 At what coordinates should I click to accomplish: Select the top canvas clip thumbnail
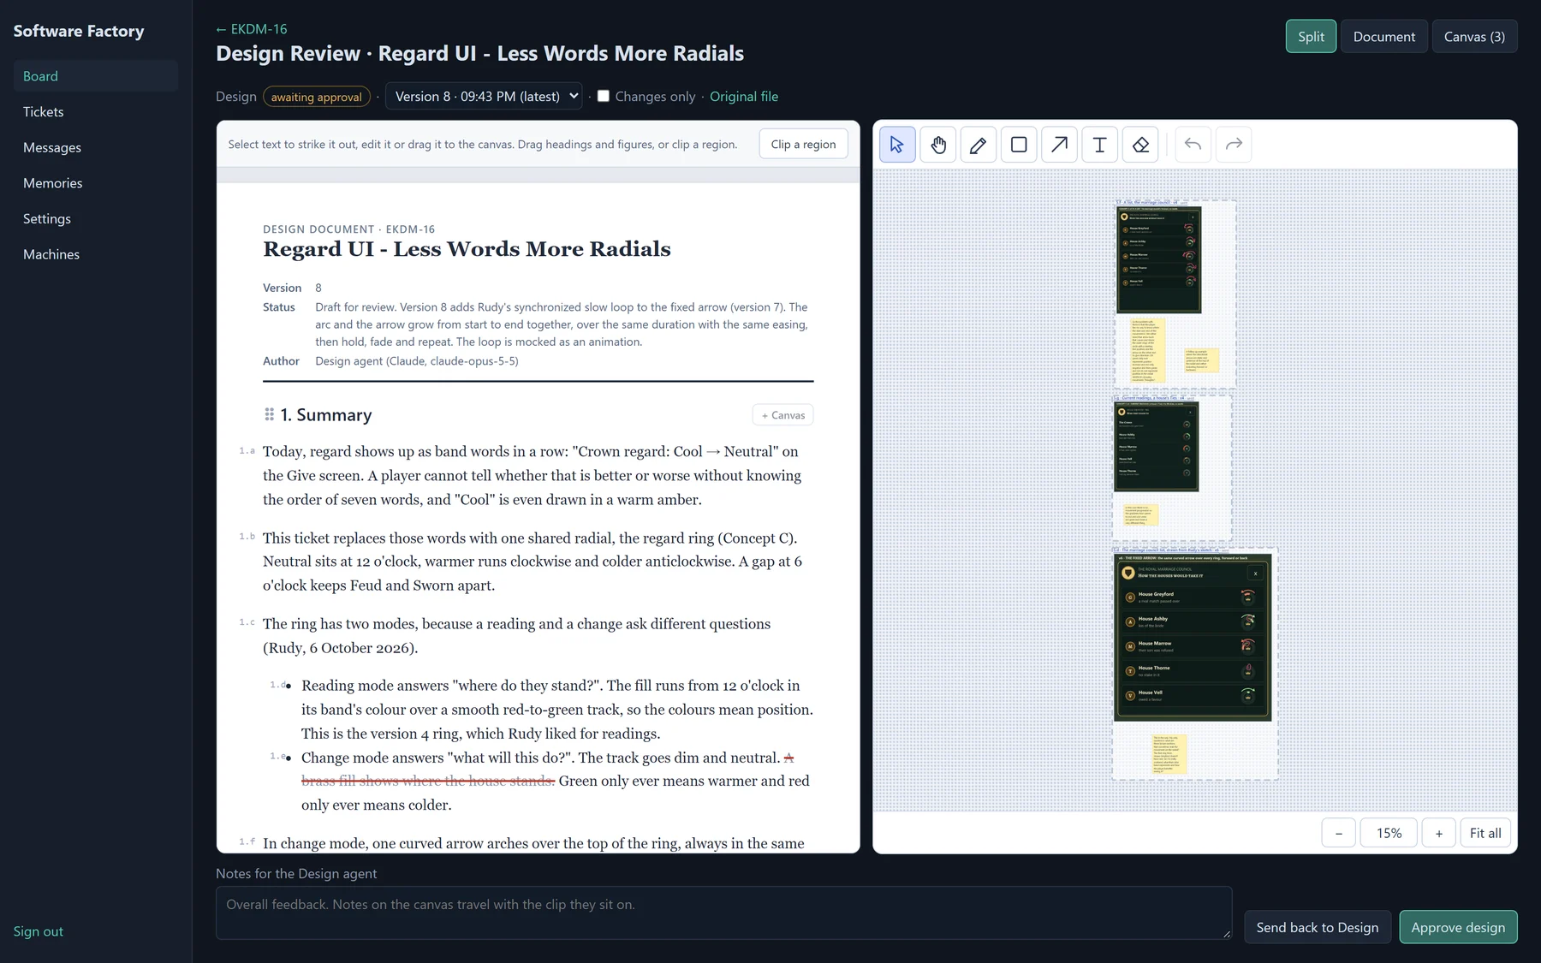1158,259
